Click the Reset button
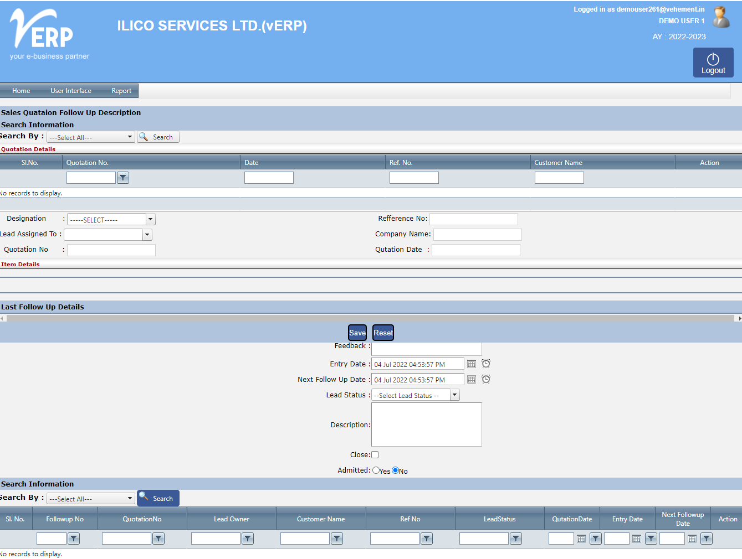The height and width of the screenshot is (559, 742). click(x=383, y=333)
